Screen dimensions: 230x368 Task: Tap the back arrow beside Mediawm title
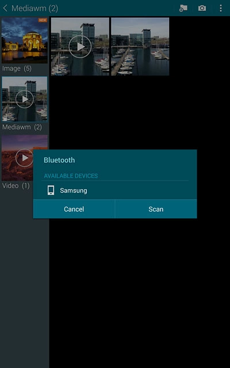tap(5, 9)
